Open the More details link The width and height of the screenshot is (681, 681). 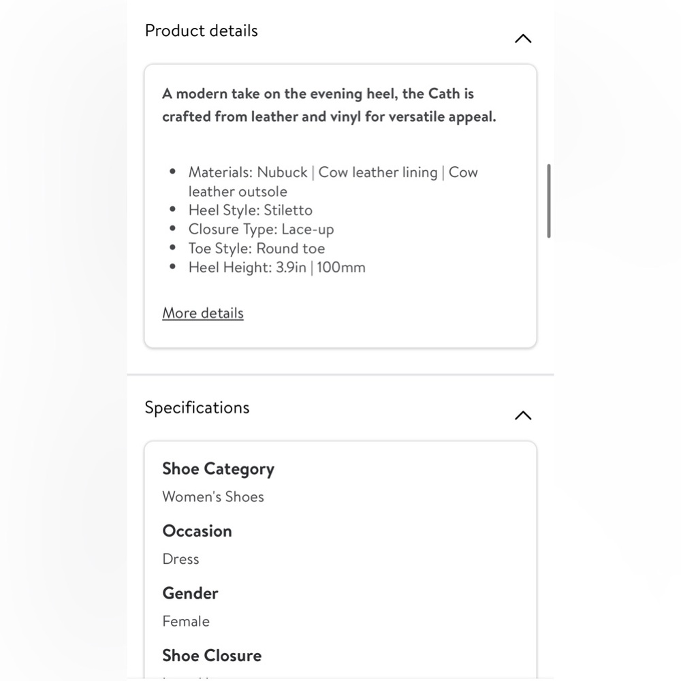[x=202, y=313]
